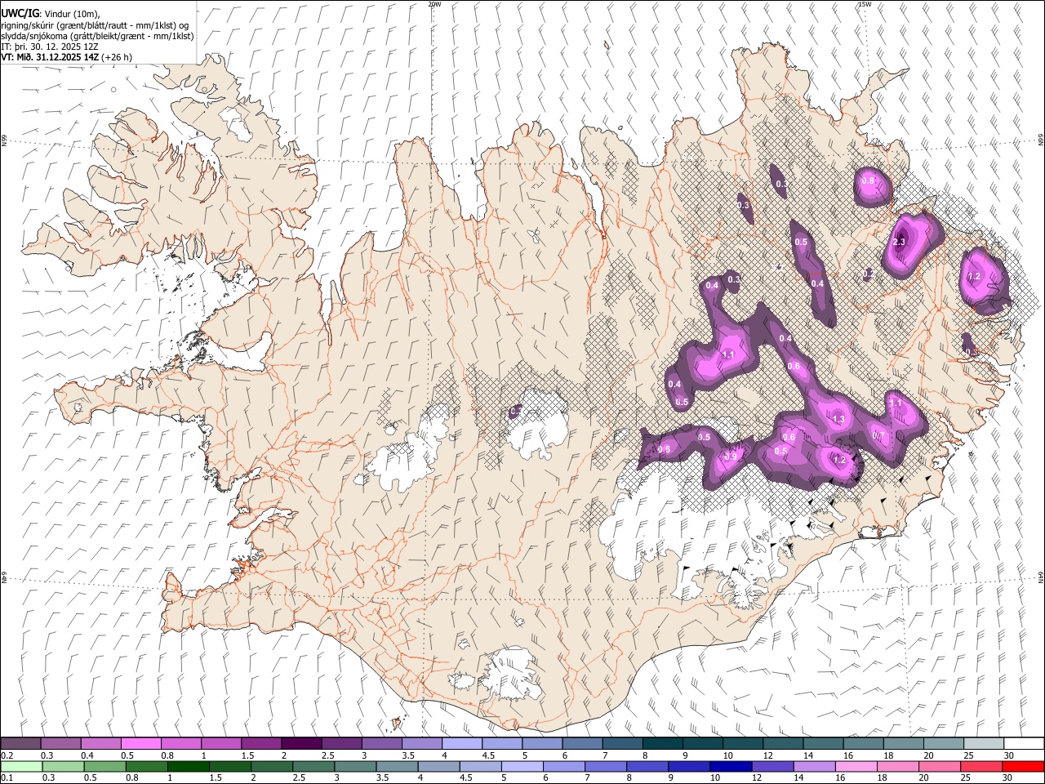Screen dimensions: 1045x784
Task: Click the 'UWC/IG: Vindur (10m),' title line
Action: [x=50, y=14]
